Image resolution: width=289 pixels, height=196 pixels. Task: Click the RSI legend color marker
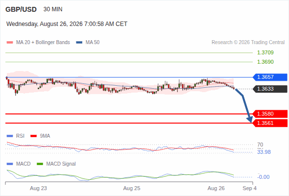click(x=10, y=136)
